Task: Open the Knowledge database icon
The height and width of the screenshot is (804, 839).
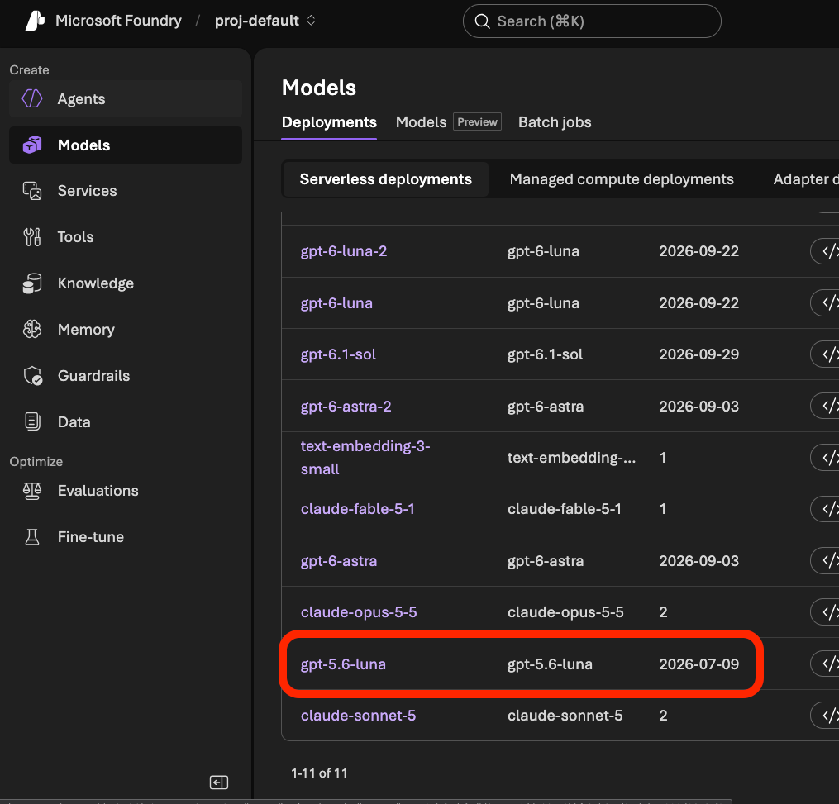Action: [32, 283]
